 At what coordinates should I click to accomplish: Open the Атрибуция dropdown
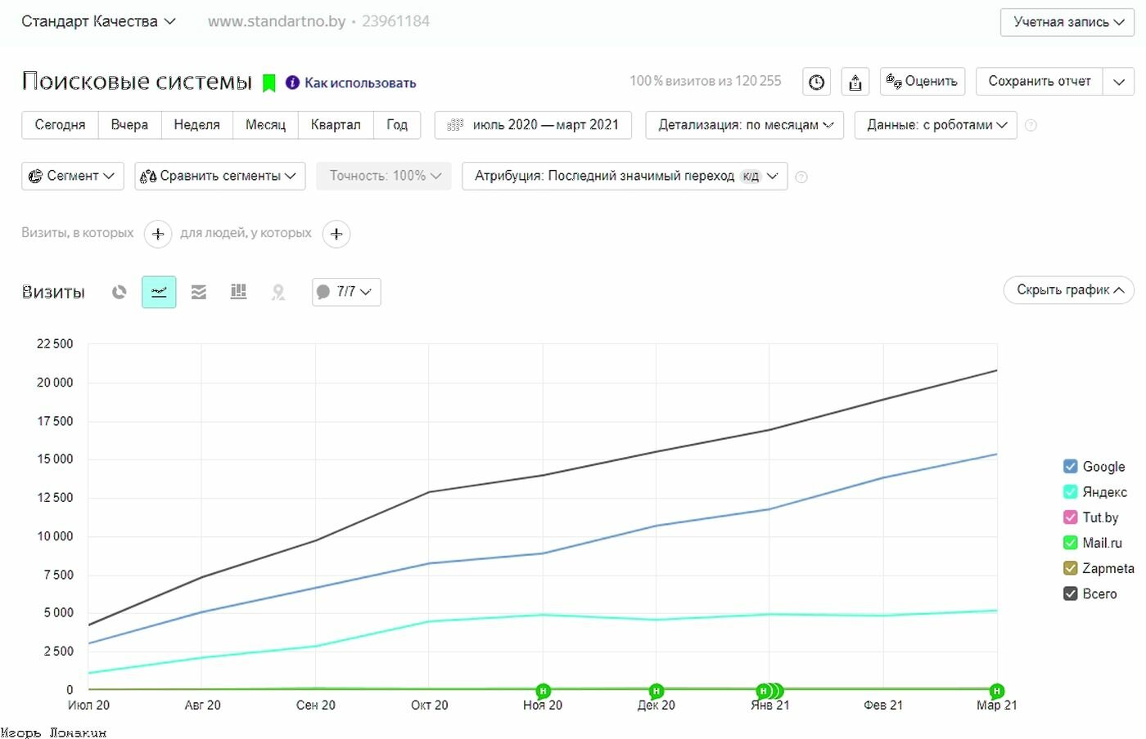625,176
